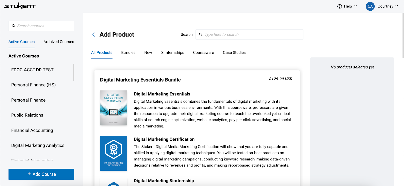Click the Digital Marketing Essentials product title
Screen dimensions: 404x186
coord(162,94)
